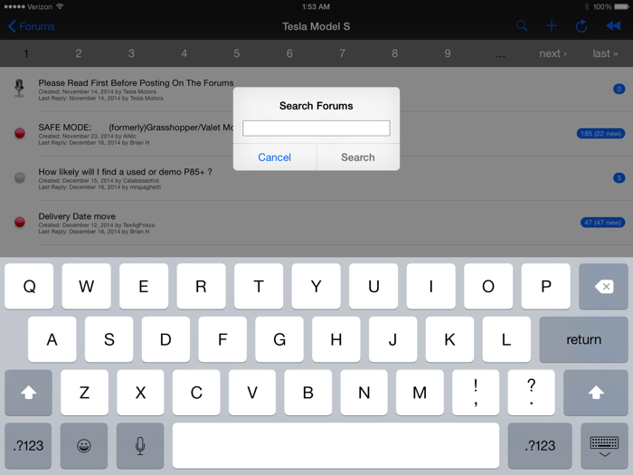Tap the '3' reply count badge

619,177
